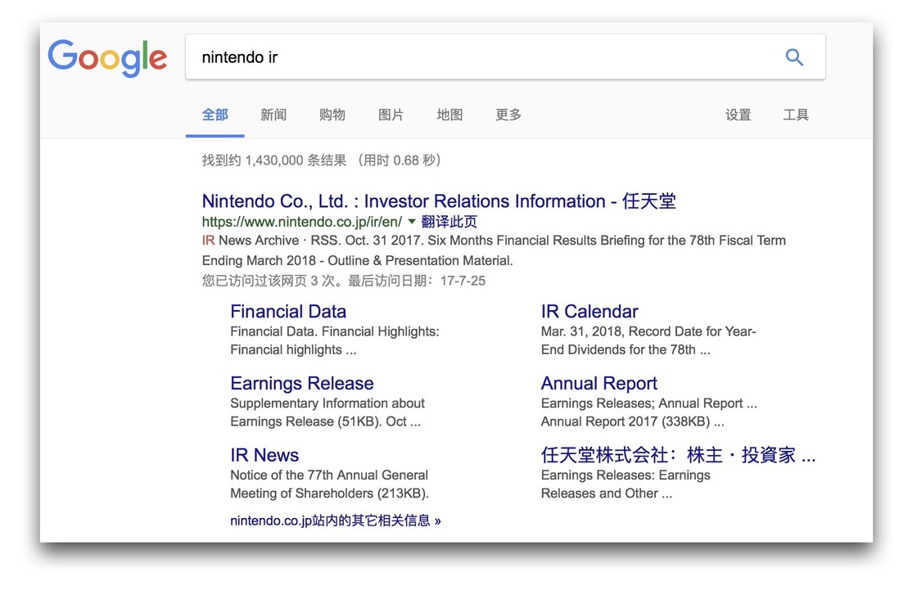The image size is (917, 599).
Task: Click the result count text '找到约 1,430,000 条结果'
Action: [274, 160]
